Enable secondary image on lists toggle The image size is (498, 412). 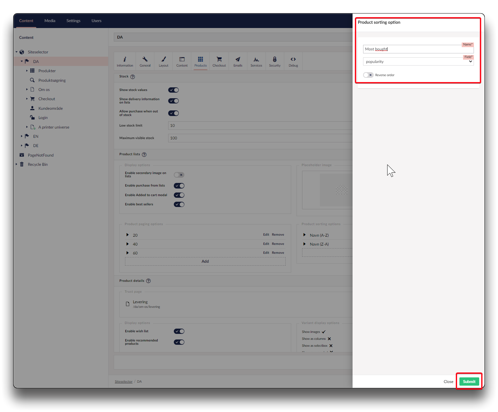click(x=179, y=175)
